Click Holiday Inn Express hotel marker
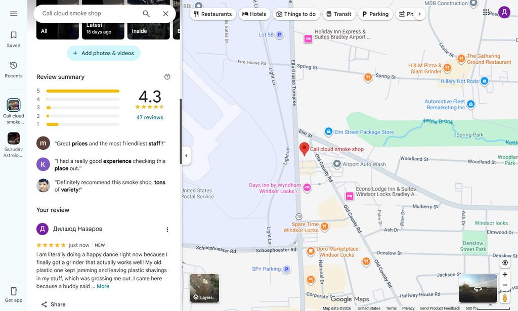The width and height of the screenshot is (518, 311). (308, 39)
